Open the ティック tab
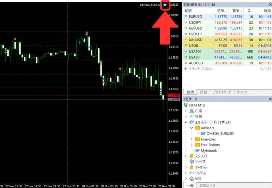The image size is (272, 188). (242, 92)
